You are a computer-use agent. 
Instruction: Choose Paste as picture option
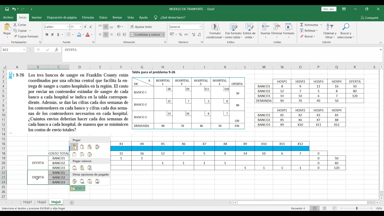89,181
